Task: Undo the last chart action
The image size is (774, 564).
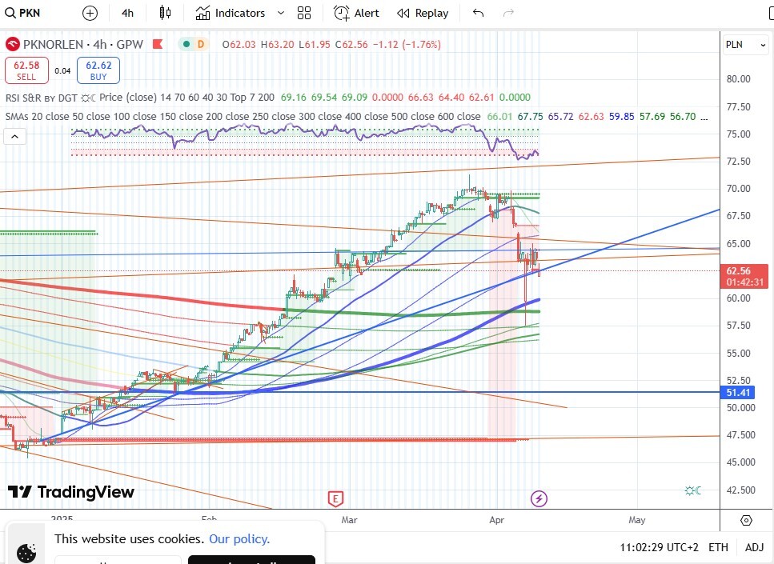Action: pyautogui.click(x=478, y=13)
